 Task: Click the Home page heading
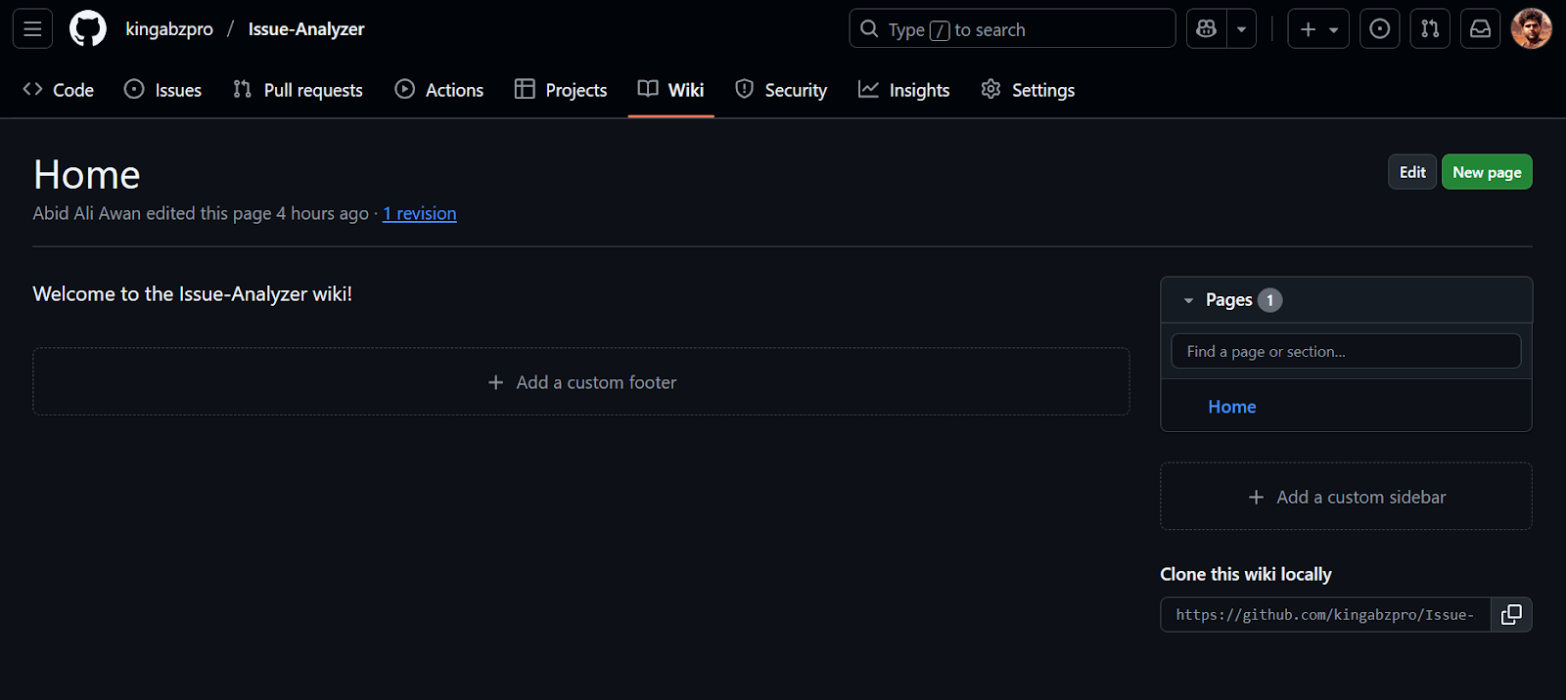[87, 175]
